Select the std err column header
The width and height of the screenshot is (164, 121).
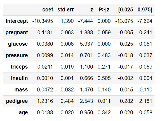(65, 10)
